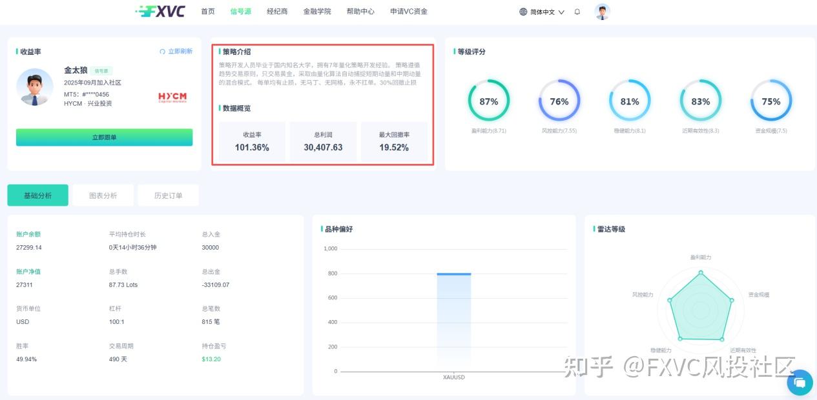Click the leverage value 100:1
Screen dimensions: 817x400
click(117, 322)
